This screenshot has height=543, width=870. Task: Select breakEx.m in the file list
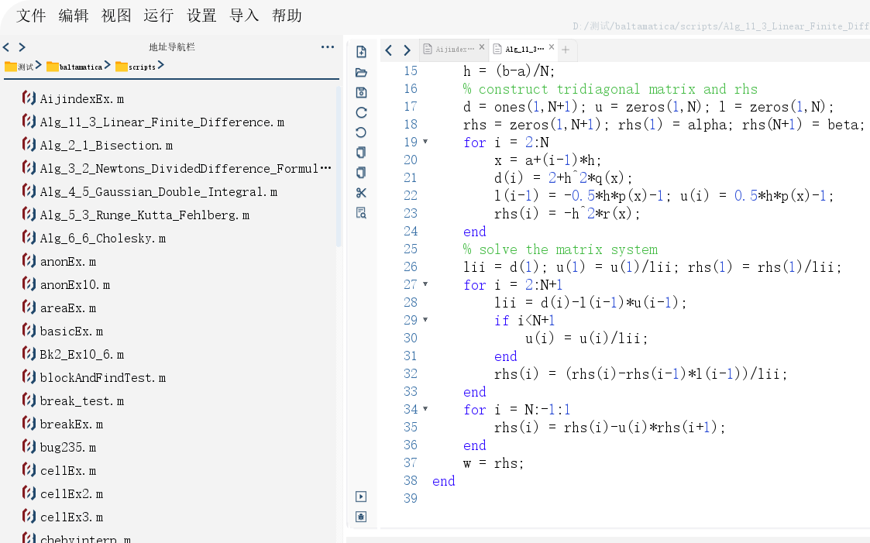coord(62,424)
